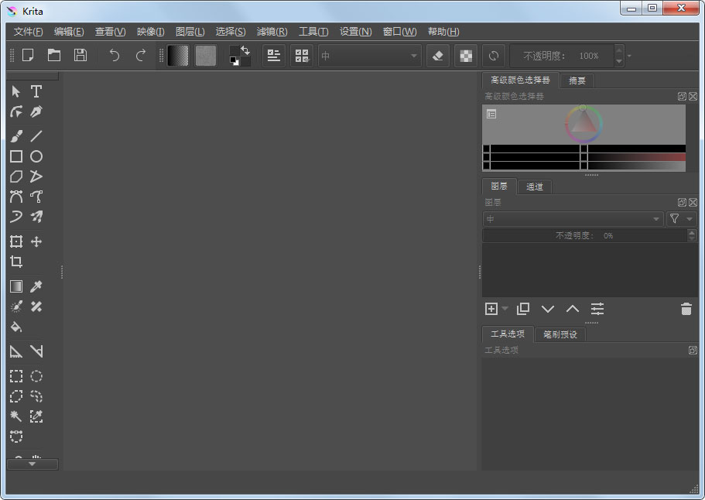Float the Layers docker
The height and width of the screenshot is (500, 705).
click(682, 202)
